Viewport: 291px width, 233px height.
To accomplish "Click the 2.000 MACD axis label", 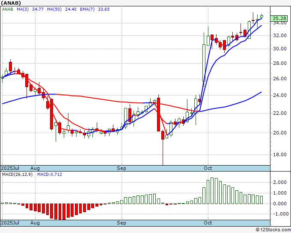I will point(279,182).
